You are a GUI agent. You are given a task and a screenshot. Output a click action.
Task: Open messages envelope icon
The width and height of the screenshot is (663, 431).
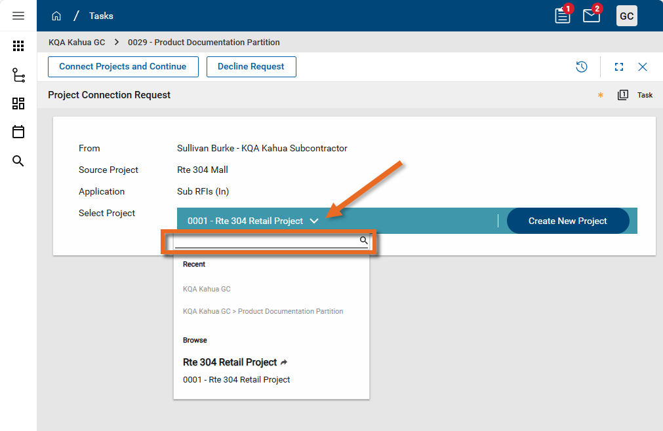tap(592, 16)
